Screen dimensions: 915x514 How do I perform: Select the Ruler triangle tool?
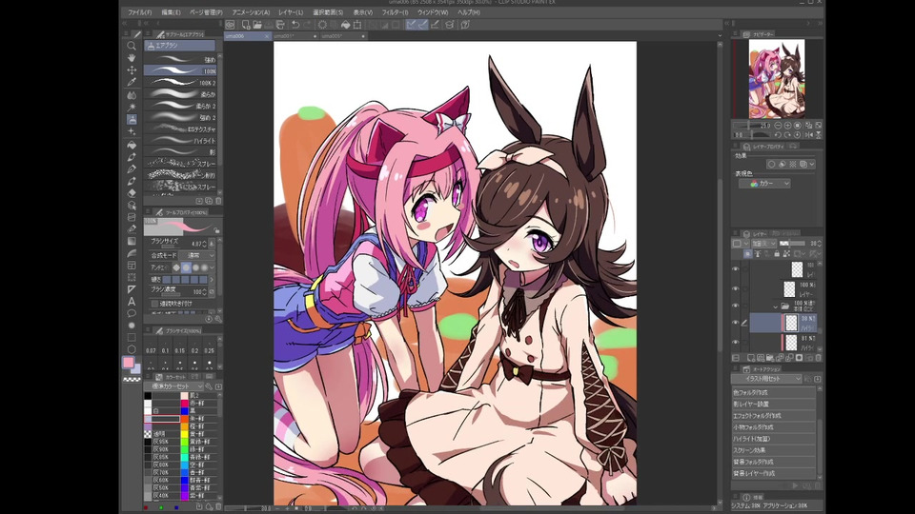coord(132,289)
